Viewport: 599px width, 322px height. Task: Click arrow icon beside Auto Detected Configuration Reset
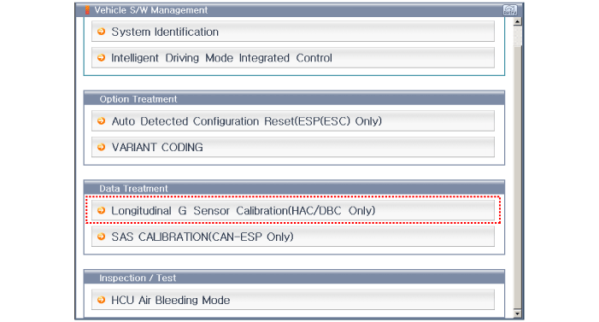point(101,121)
